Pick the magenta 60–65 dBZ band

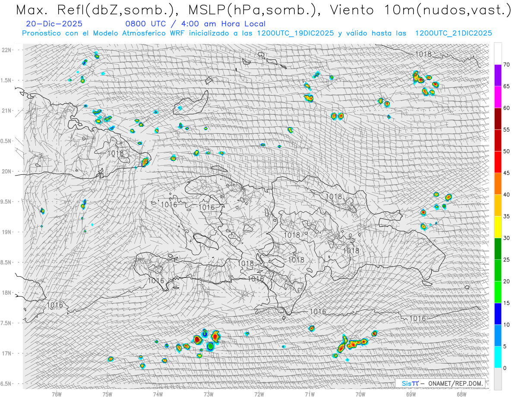pyautogui.click(x=498, y=97)
